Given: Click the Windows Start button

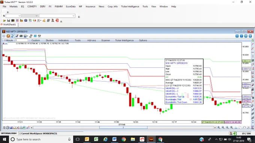Looking at the screenshot, I should point(4,139).
